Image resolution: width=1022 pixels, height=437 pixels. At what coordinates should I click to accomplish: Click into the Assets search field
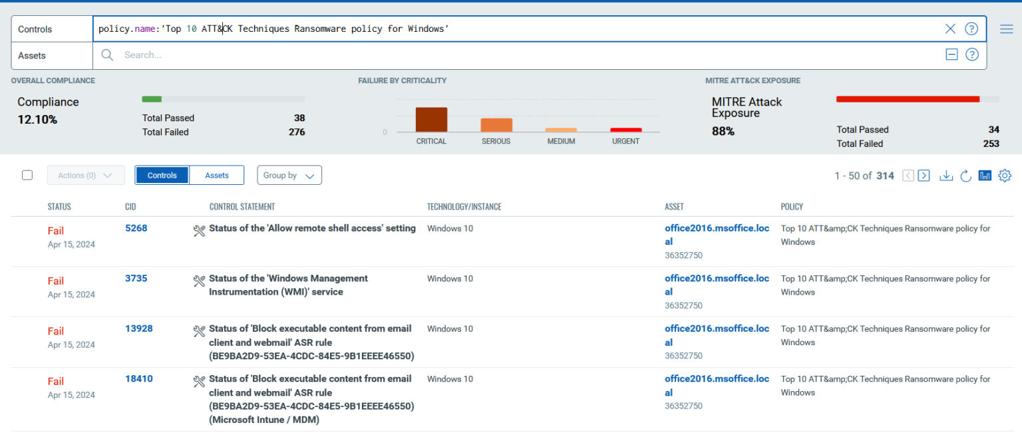pyautogui.click(x=519, y=55)
